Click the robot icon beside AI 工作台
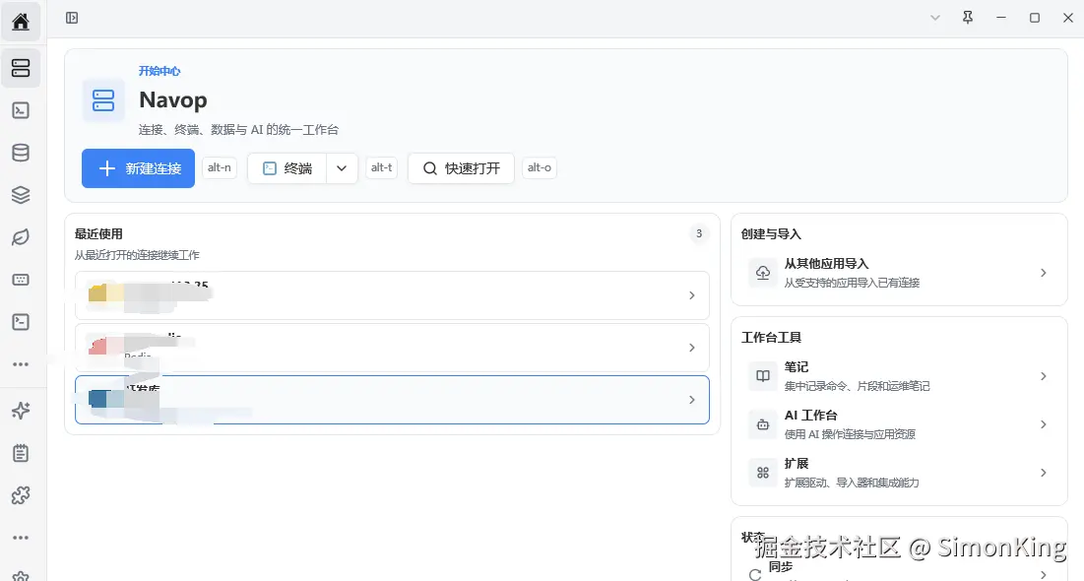1084x581 pixels. [763, 424]
